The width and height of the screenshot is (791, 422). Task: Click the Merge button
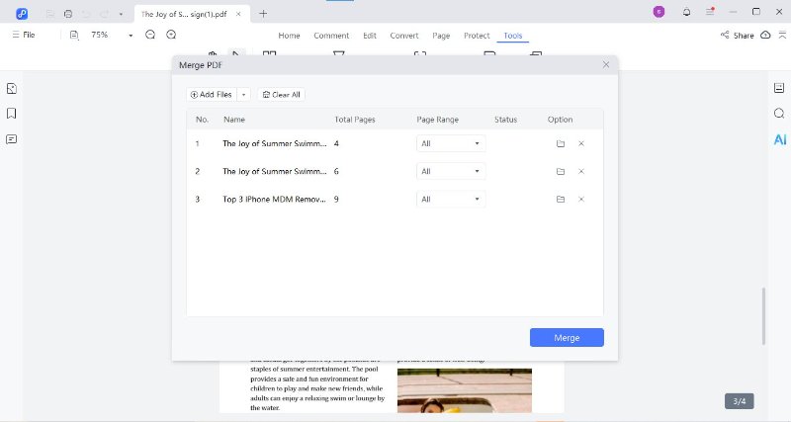point(567,338)
